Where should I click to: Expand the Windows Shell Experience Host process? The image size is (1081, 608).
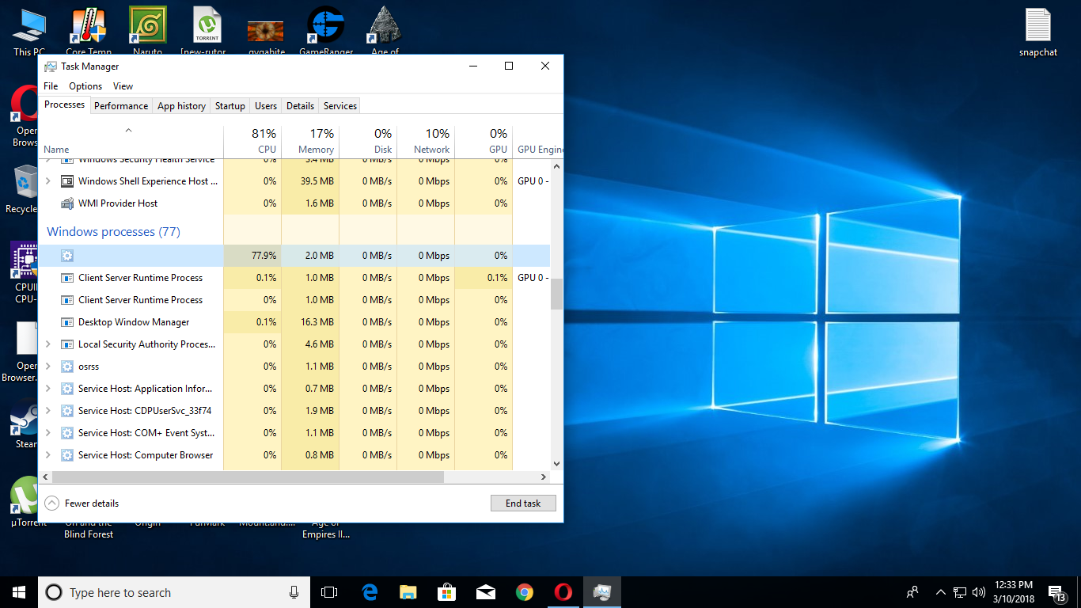(x=47, y=181)
